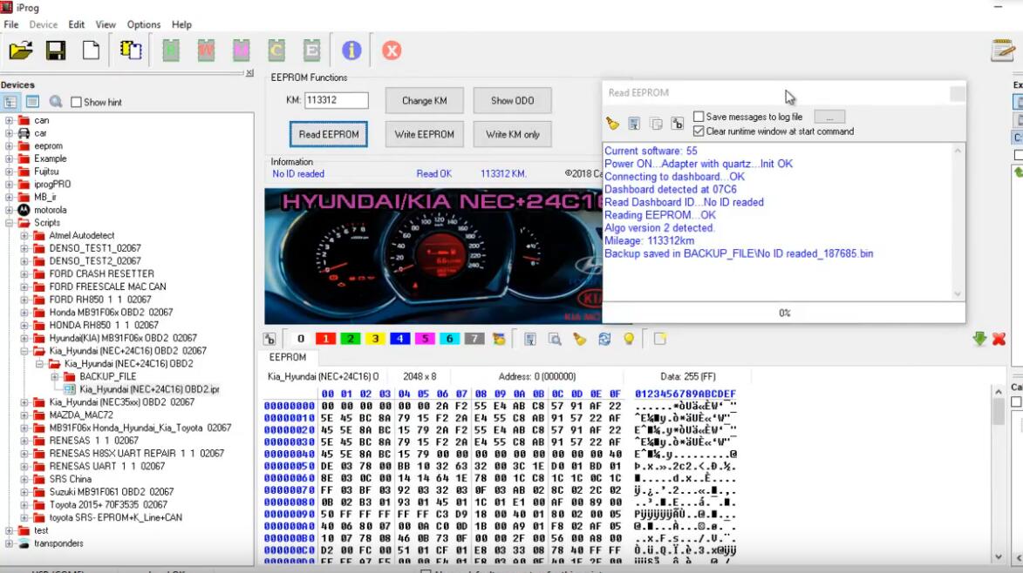Image resolution: width=1023 pixels, height=573 pixels.
Task: Enable the Show hint checkbox
Action: (77, 102)
